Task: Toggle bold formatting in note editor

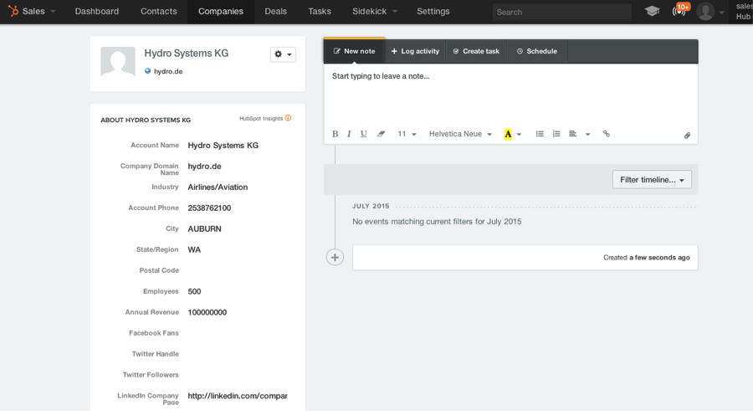Action: 336,134
